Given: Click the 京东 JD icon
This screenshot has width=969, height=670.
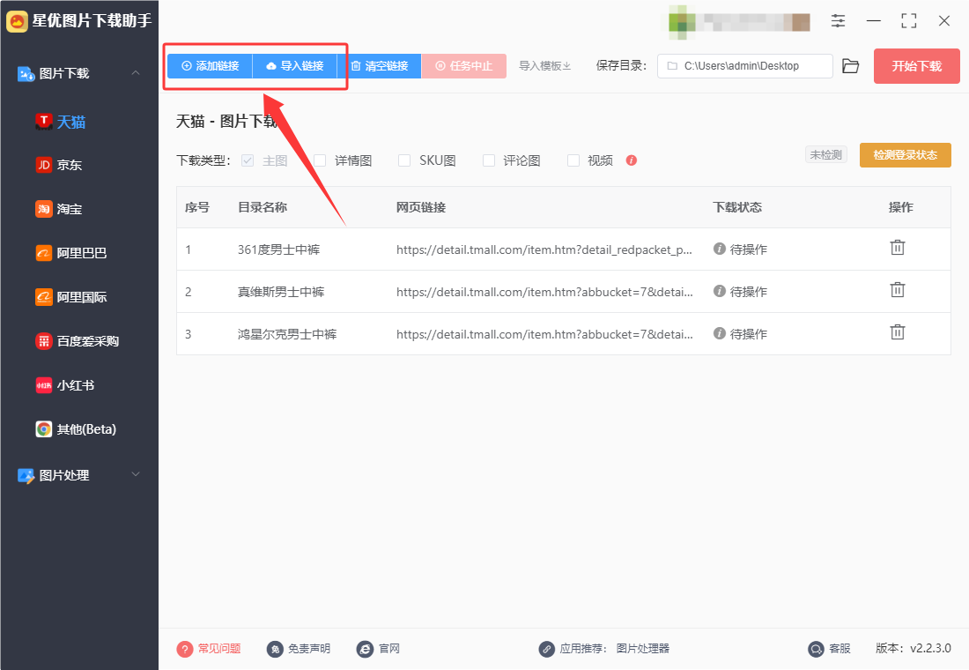Looking at the screenshot, I should pyautogui.click(x=43, y=165).
